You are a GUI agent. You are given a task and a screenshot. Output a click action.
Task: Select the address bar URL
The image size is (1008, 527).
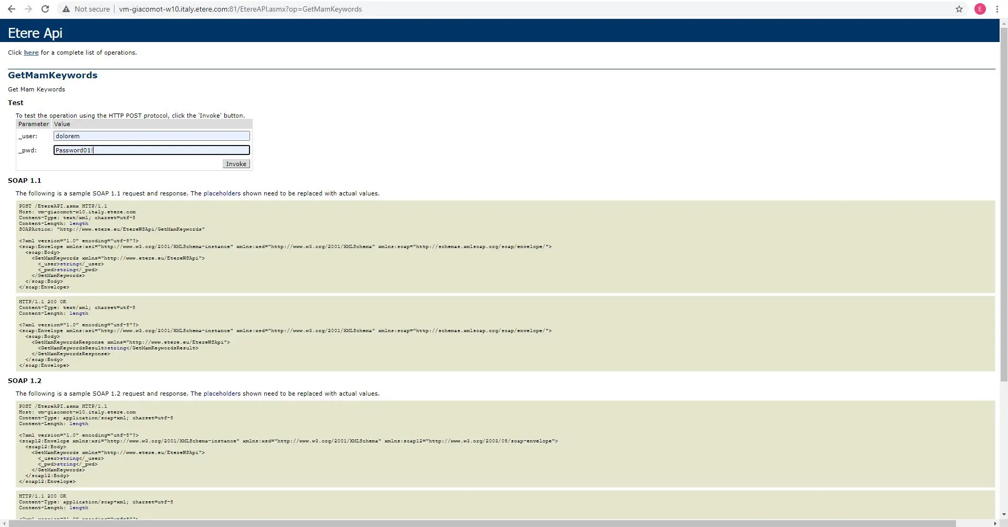click(240, 9)
